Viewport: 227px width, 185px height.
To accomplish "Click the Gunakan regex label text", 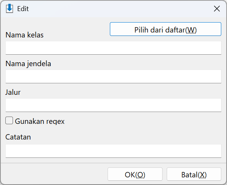I will 40,121.
